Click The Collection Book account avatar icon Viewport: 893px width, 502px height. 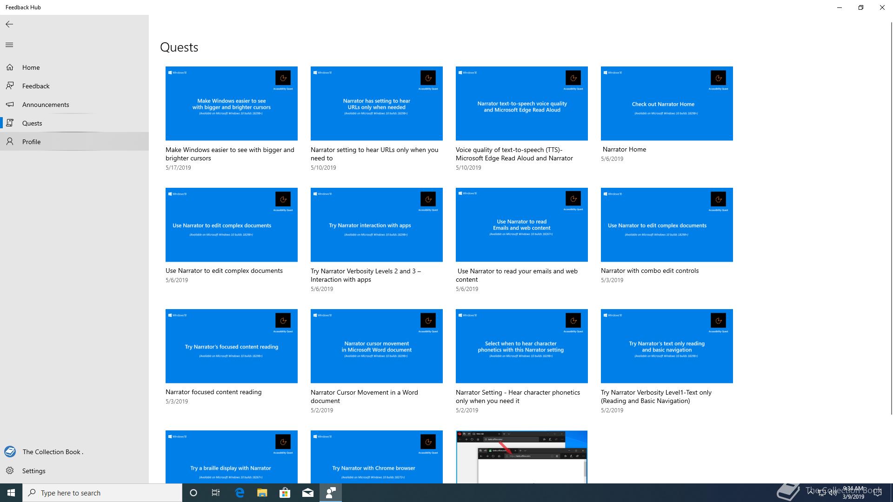tap(10, 451)
